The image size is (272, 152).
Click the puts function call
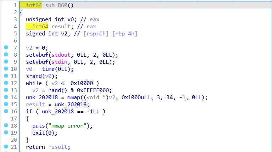tap(39, 126)
